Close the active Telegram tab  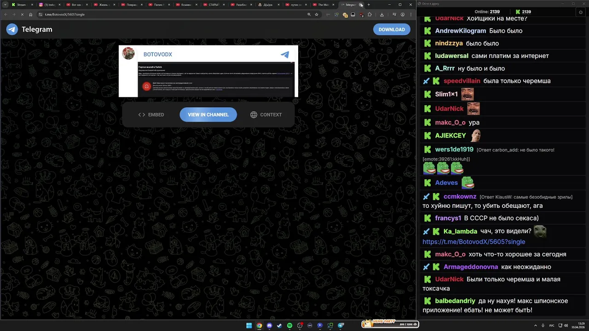point(361,5)
